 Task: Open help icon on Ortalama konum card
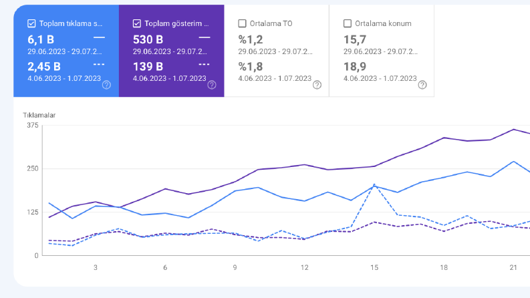pos(422,85)
